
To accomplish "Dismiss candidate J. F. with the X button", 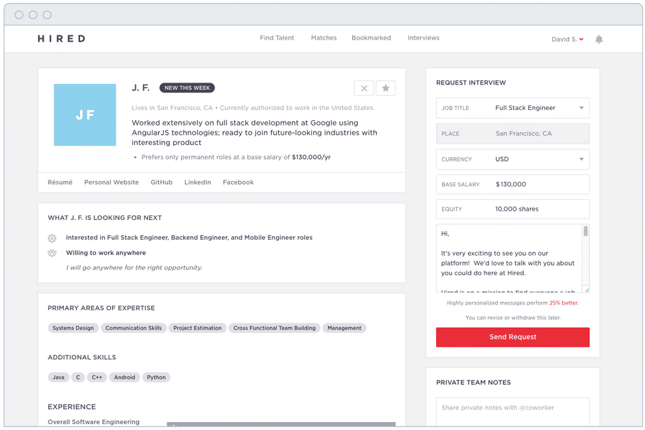I will pos(364,88).
